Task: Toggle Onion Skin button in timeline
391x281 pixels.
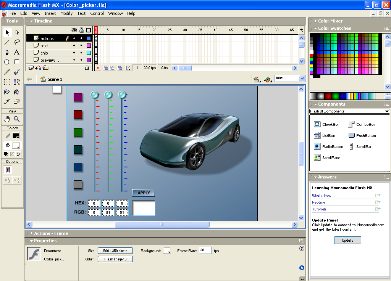Action: click(106, 68)
